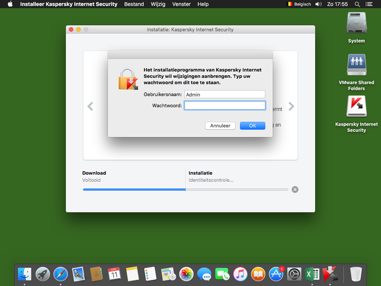Open Microsoft Excel from the Dock

312,274
